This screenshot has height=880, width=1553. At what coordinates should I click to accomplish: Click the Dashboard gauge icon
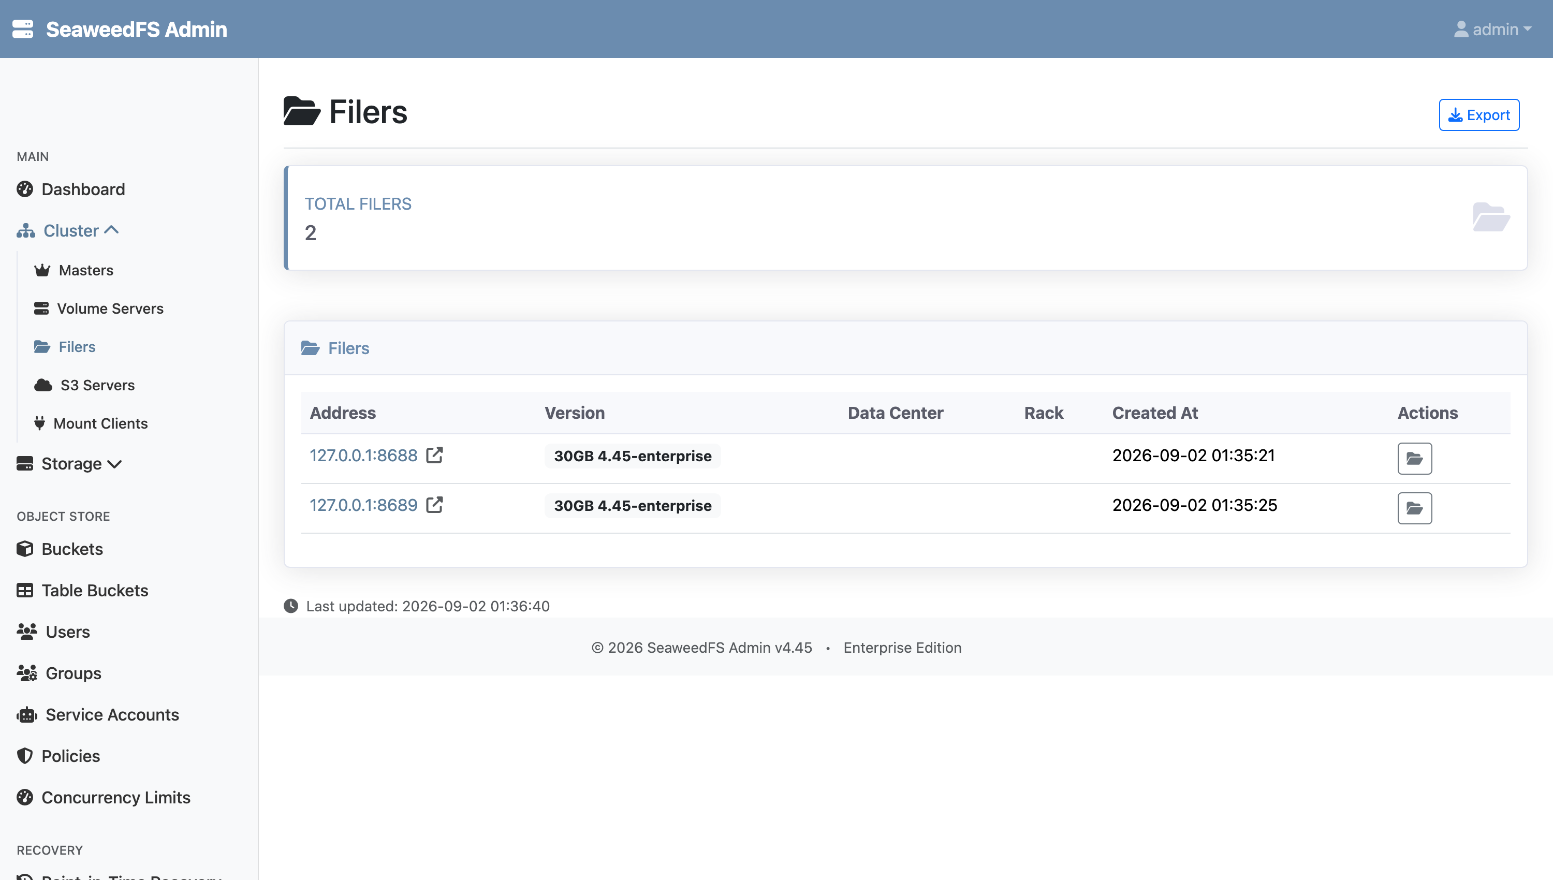[x=25, y=189]
